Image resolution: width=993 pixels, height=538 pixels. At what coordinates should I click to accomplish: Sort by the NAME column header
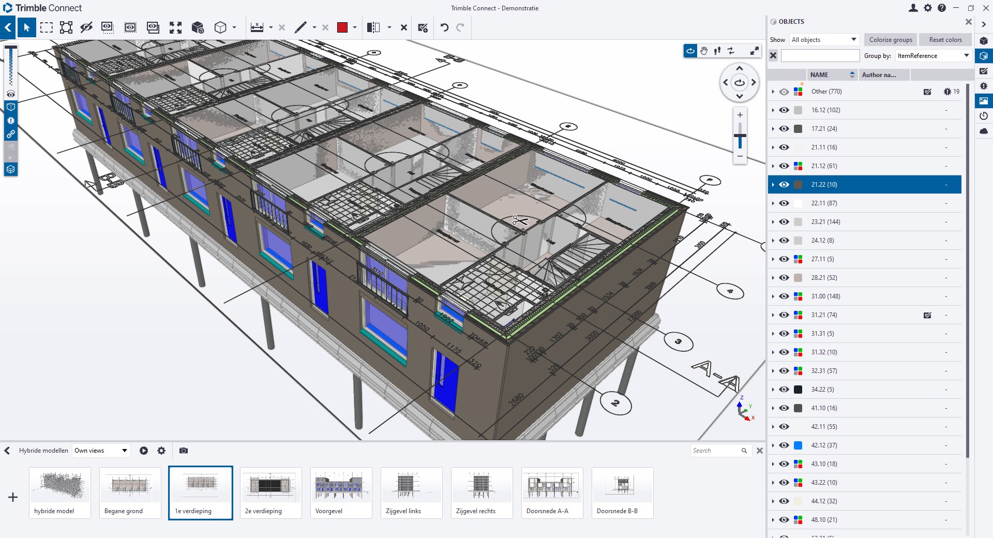coord(832,75)
